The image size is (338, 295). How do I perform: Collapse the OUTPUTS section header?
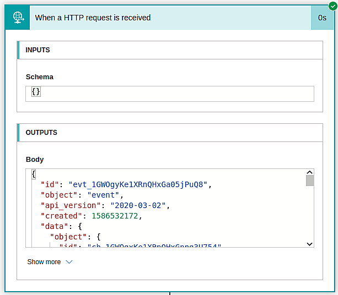pyautogui.click(x=170, y=133)
